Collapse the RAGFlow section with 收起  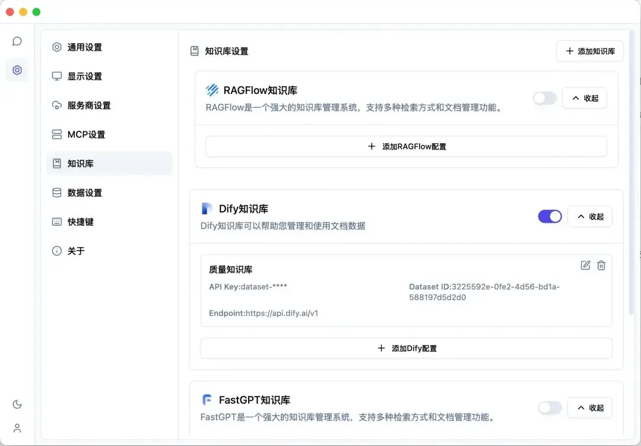pos(585,98)
